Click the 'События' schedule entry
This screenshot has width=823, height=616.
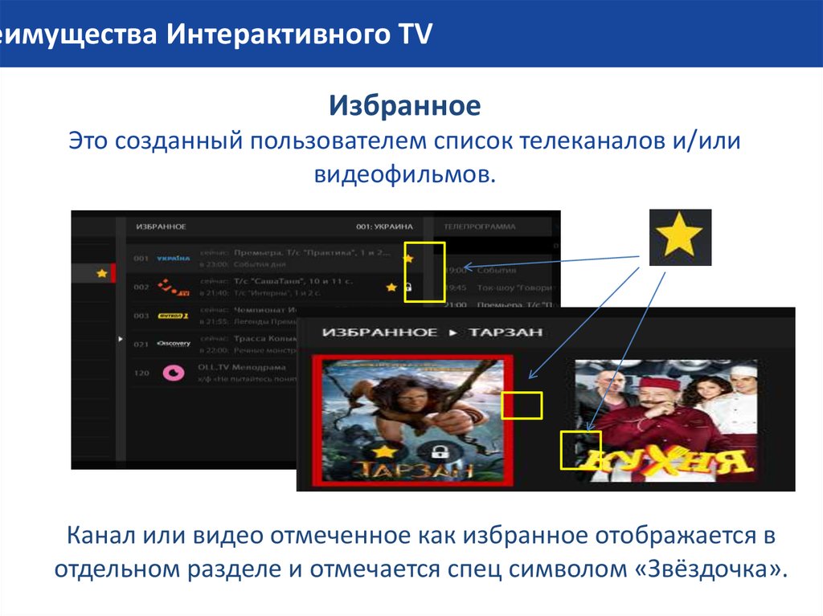[497, 270]
